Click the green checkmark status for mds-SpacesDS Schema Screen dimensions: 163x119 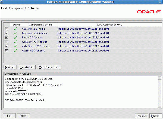tap(15, 46)
